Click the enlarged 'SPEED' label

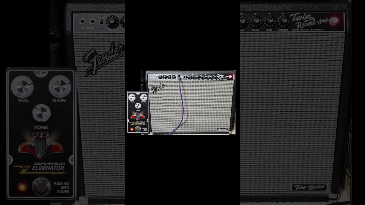(x=269, y=30)
